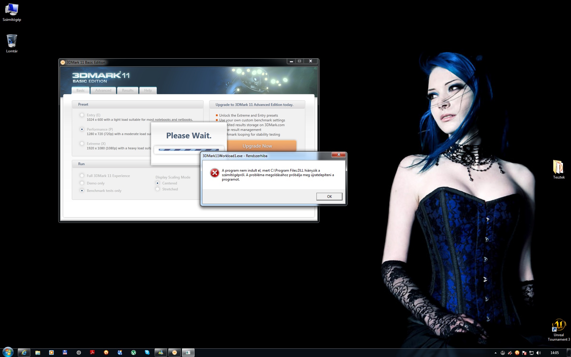Click OK in the Rendszerhiba error dialog
This screenshot has width=571, height=357.
pos(329,196)
